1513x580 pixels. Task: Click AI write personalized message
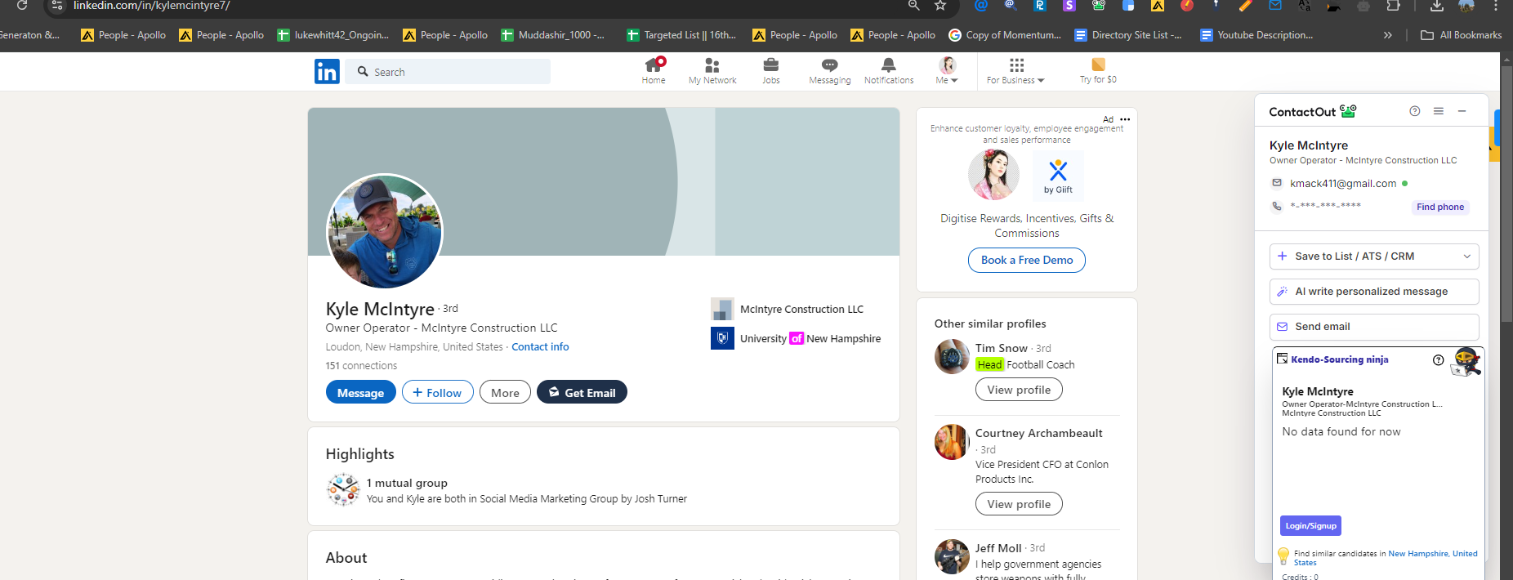click(x=1374, y=292)
